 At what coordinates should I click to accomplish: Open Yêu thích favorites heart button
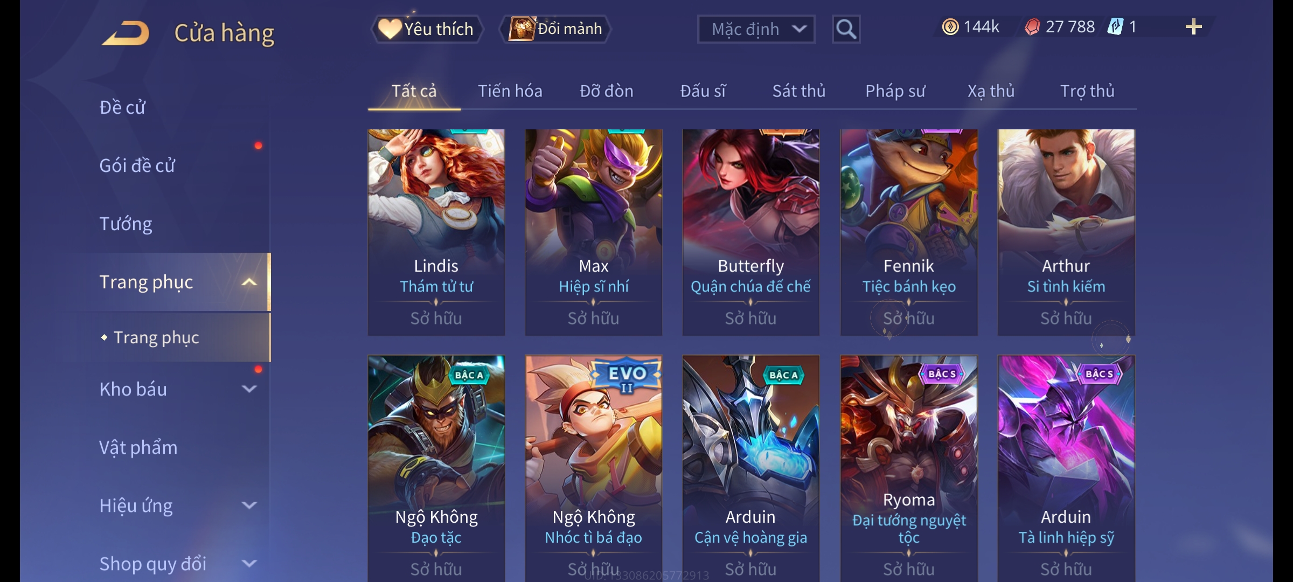(427, 29)
